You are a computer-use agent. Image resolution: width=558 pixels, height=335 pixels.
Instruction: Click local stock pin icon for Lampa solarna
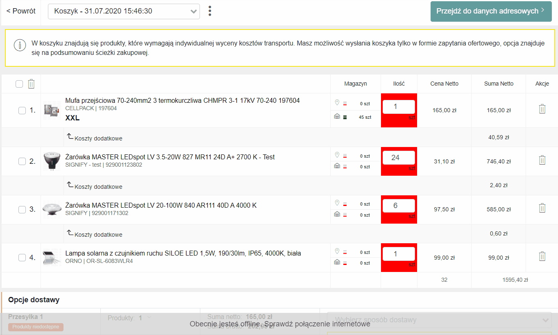pos(337,251)
